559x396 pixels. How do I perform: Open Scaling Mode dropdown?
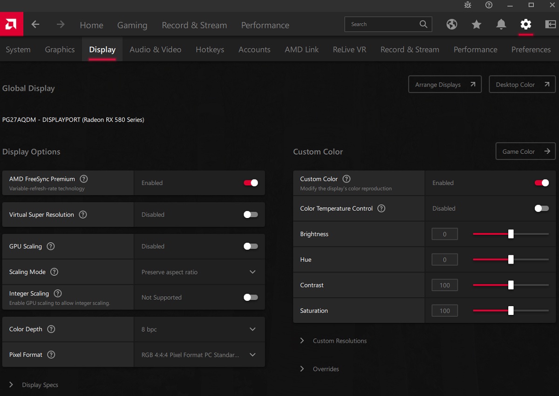[199, 272]
